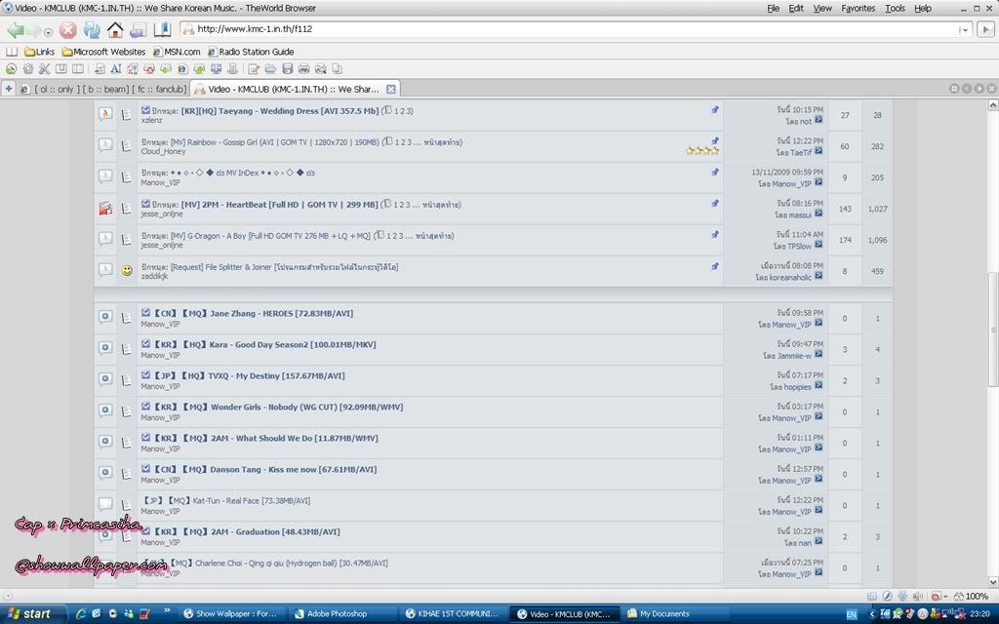This screenshot has width=999, height=624.
Task: Close the Video - KMCLUB tab
Action: tap(391, 89)
